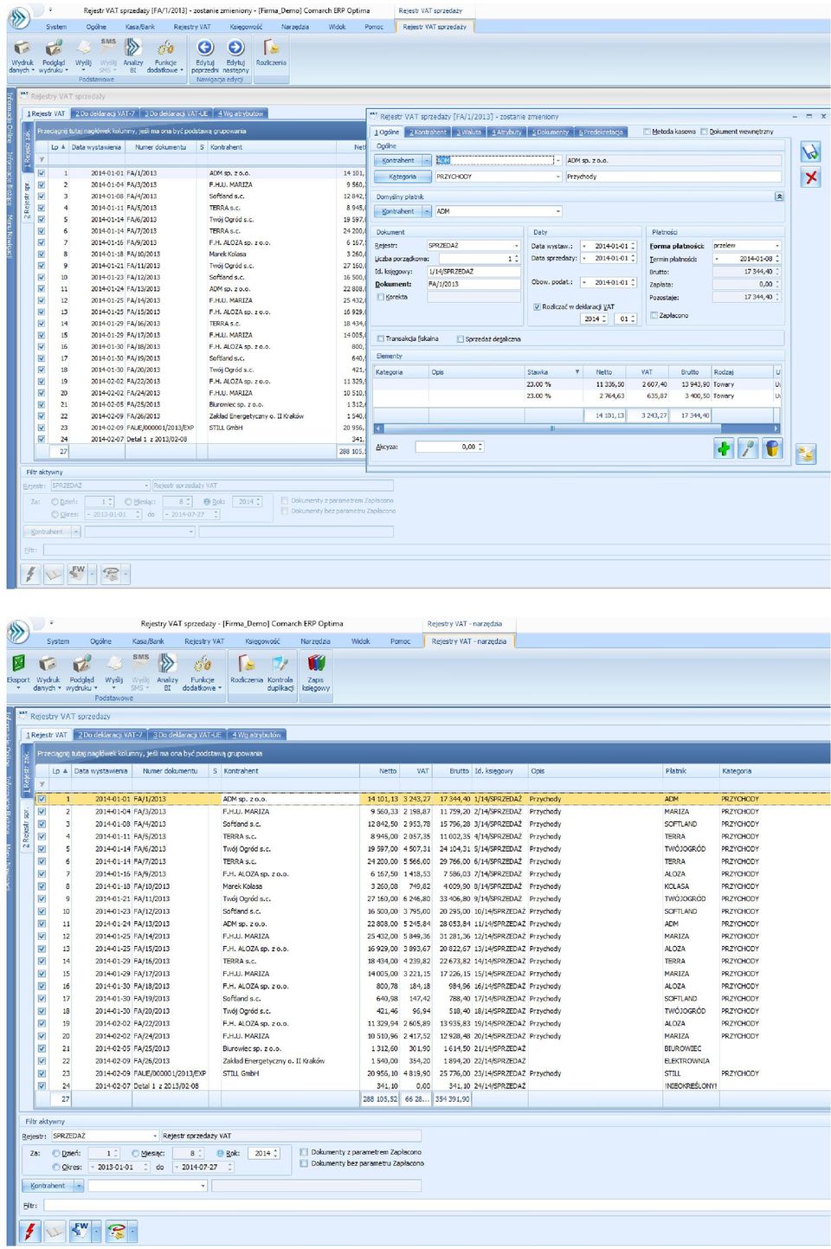Click Elementy table horizontal scrollbar
This screenshot has height=1249, width=831.
point(576,428)
